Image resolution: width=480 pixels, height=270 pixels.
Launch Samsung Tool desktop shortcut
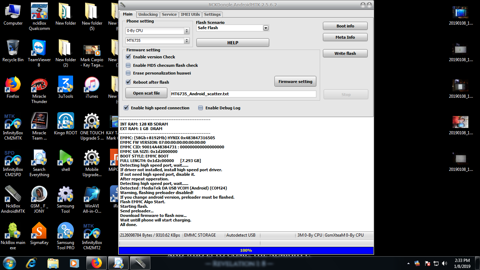(x=66, y=199)
